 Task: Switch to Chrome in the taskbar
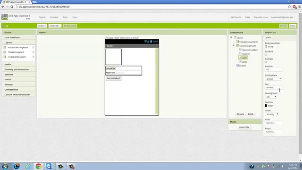(38, 166)
